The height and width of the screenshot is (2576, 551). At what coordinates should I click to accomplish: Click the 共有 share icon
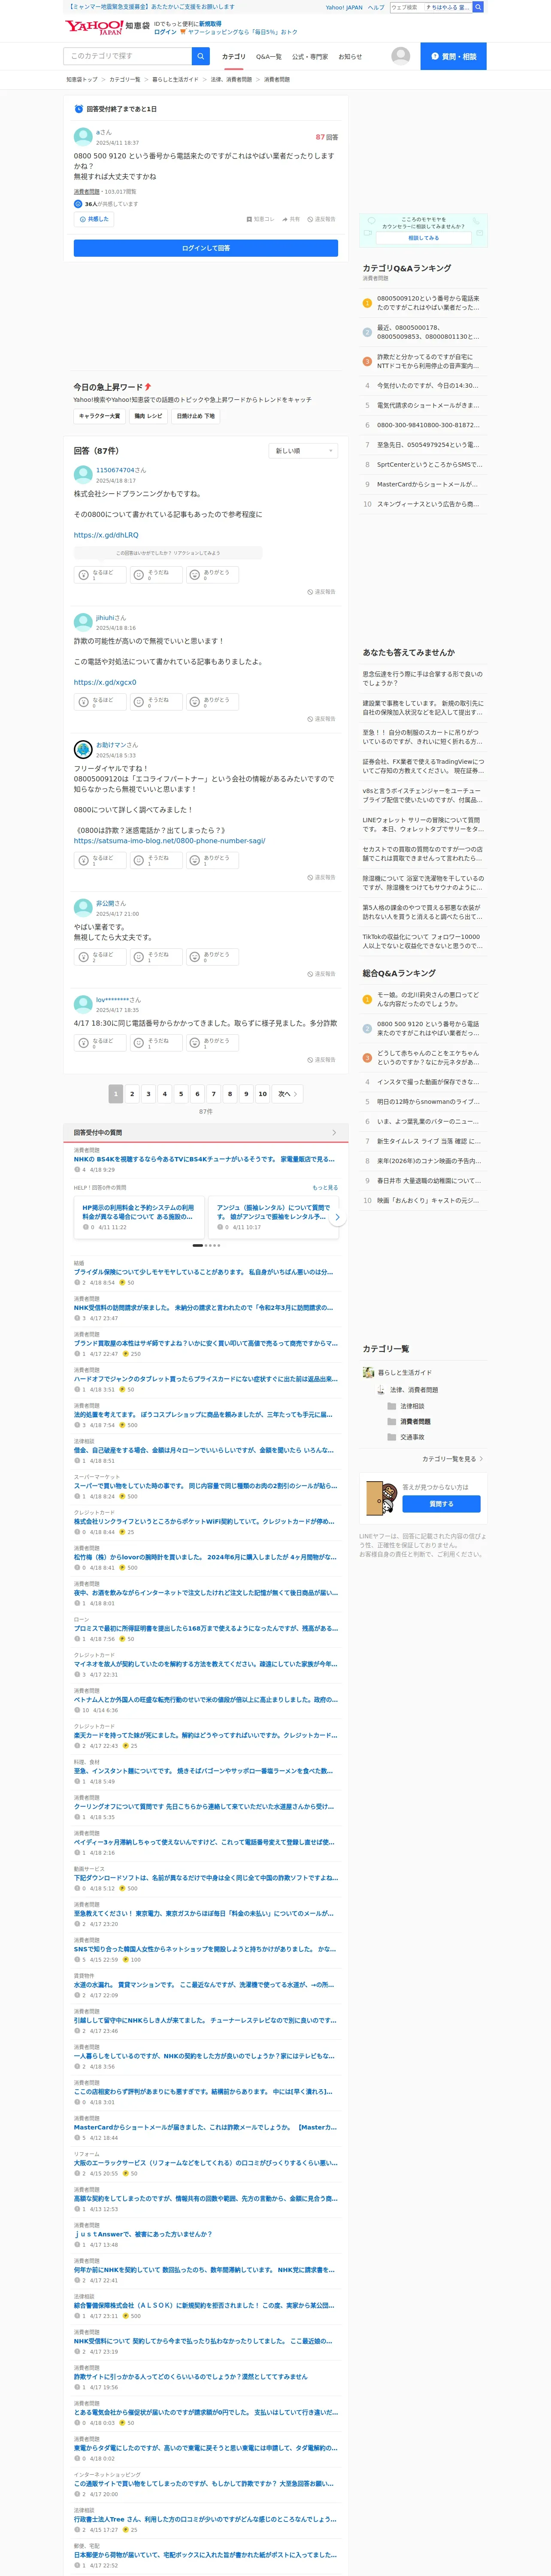(x=291, y=219)
